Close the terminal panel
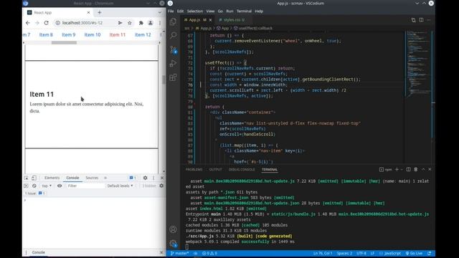 click(430, 169)
